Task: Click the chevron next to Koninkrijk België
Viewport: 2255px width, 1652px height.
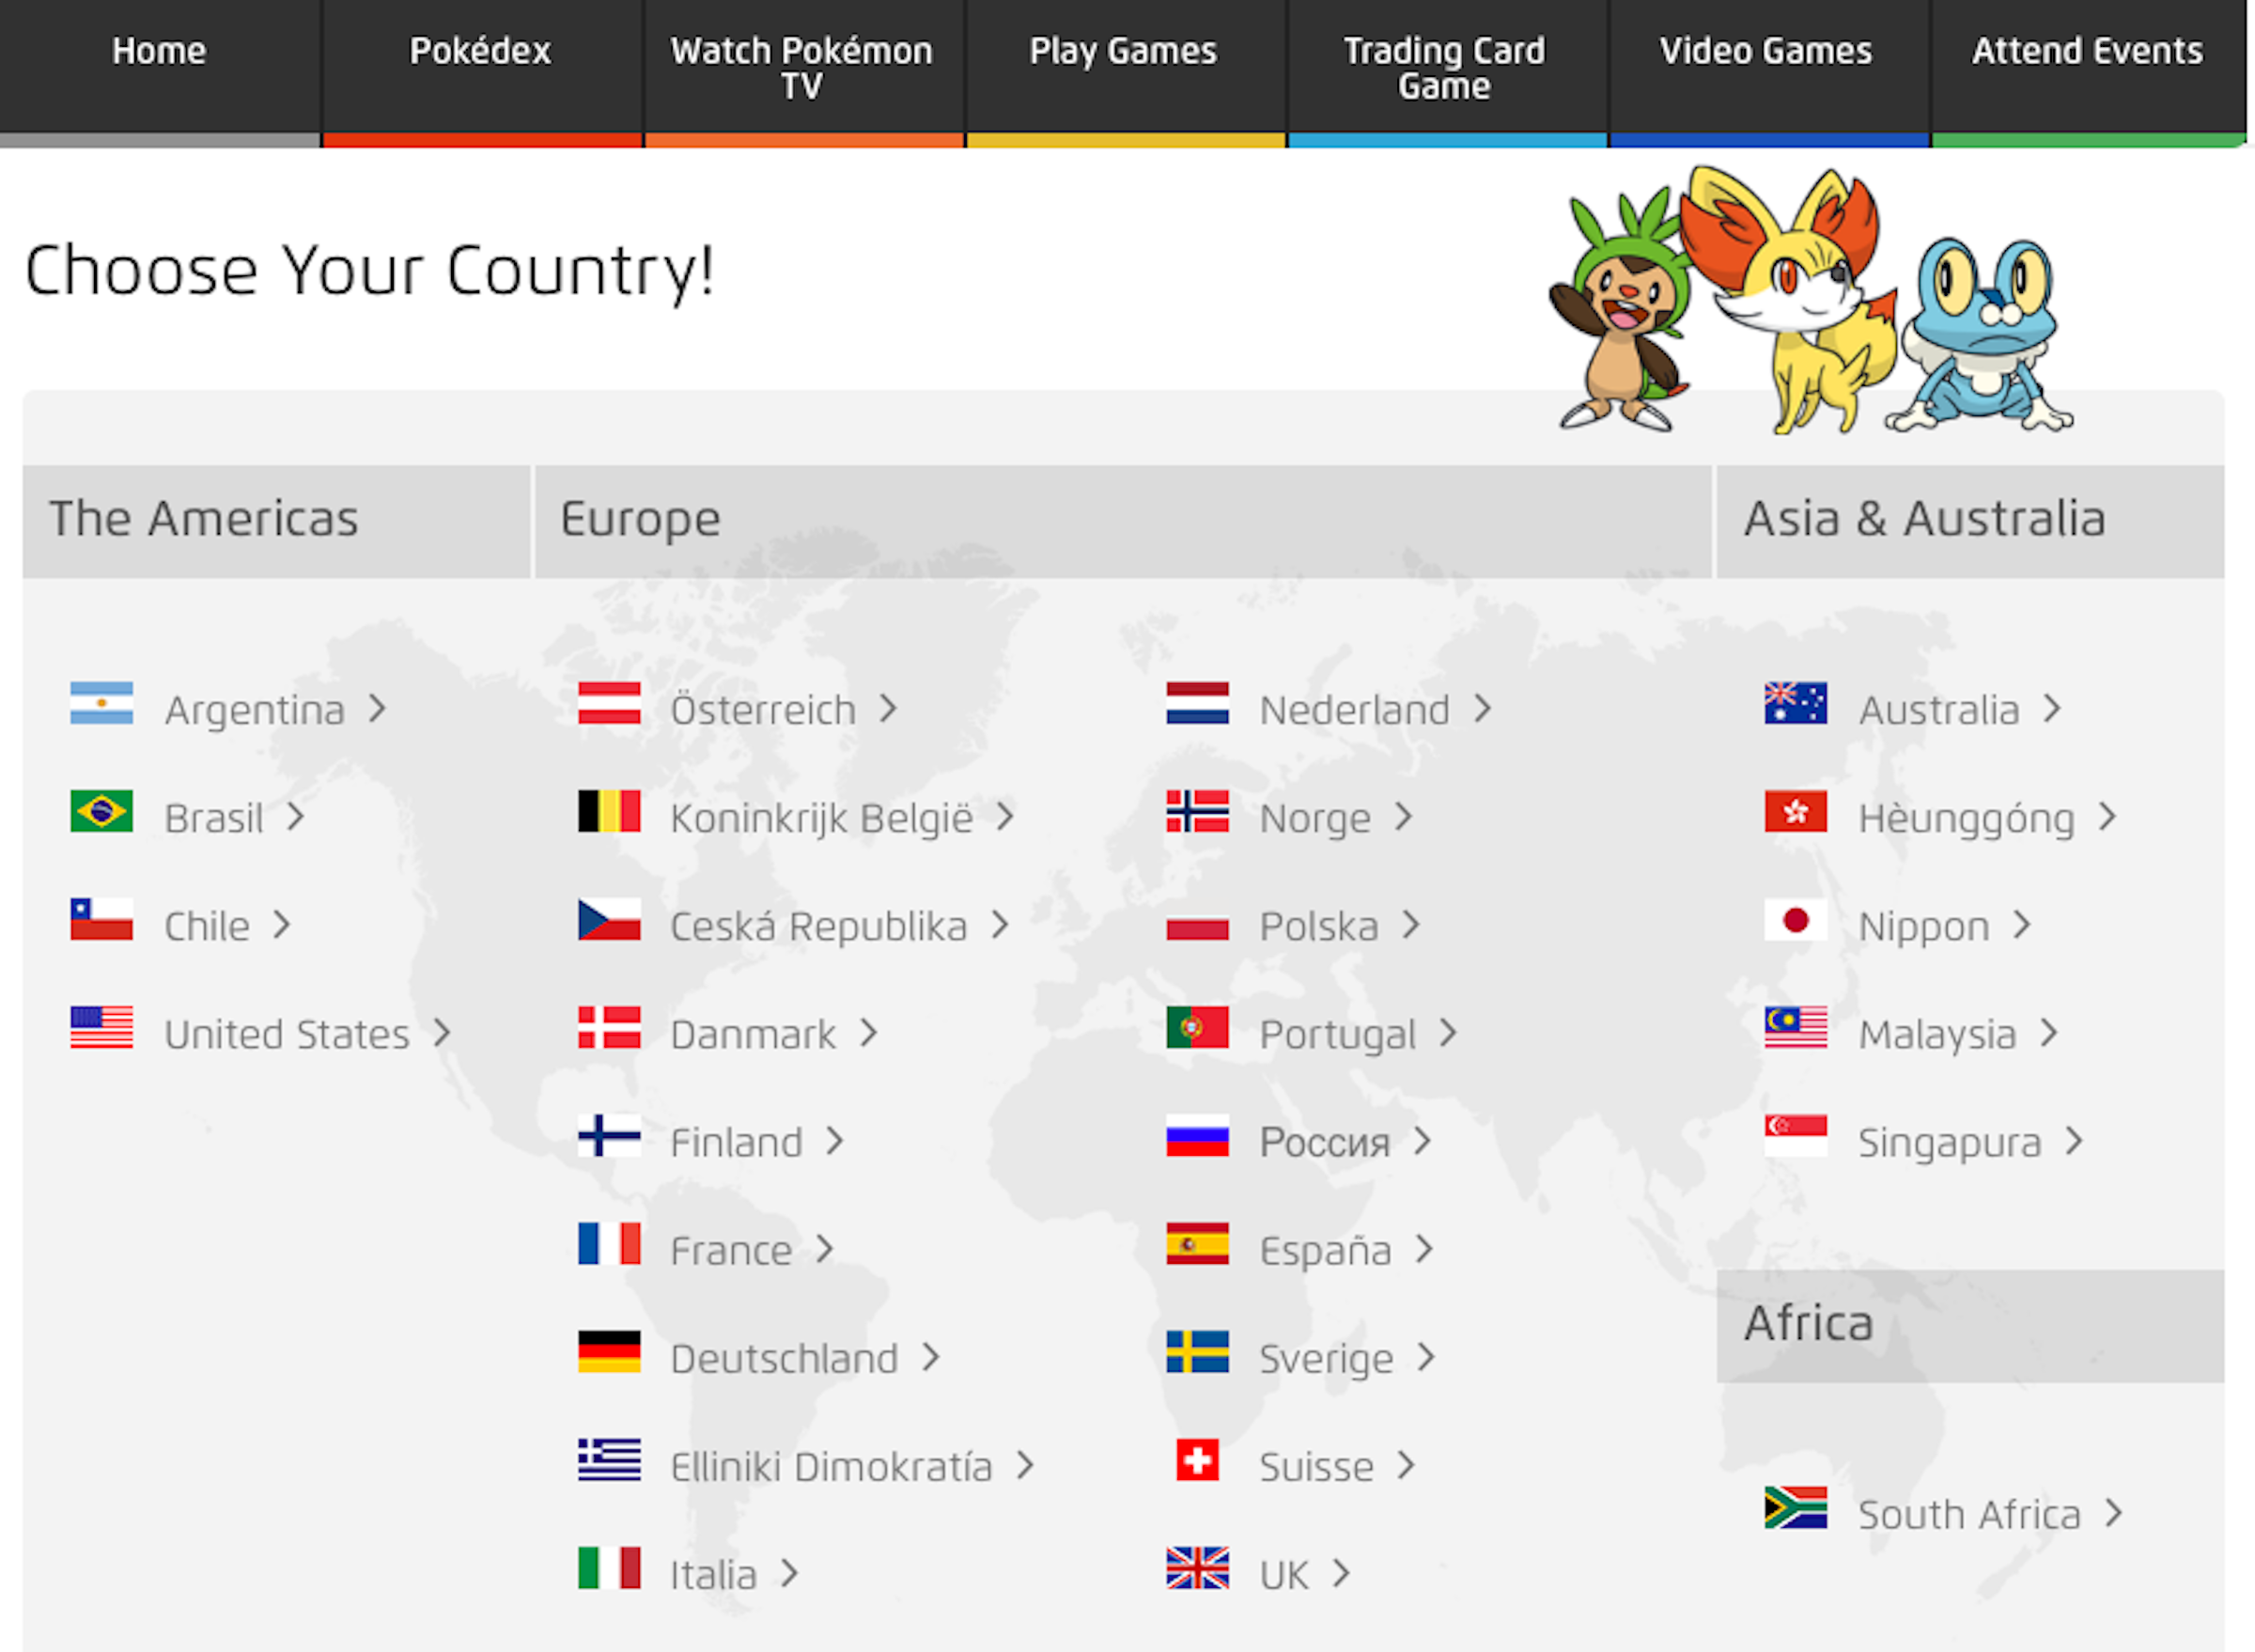Action: [x=1005, y=817]
